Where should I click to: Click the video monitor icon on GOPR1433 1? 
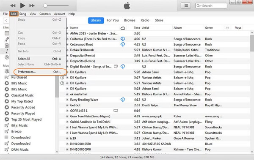pos(116,111)
